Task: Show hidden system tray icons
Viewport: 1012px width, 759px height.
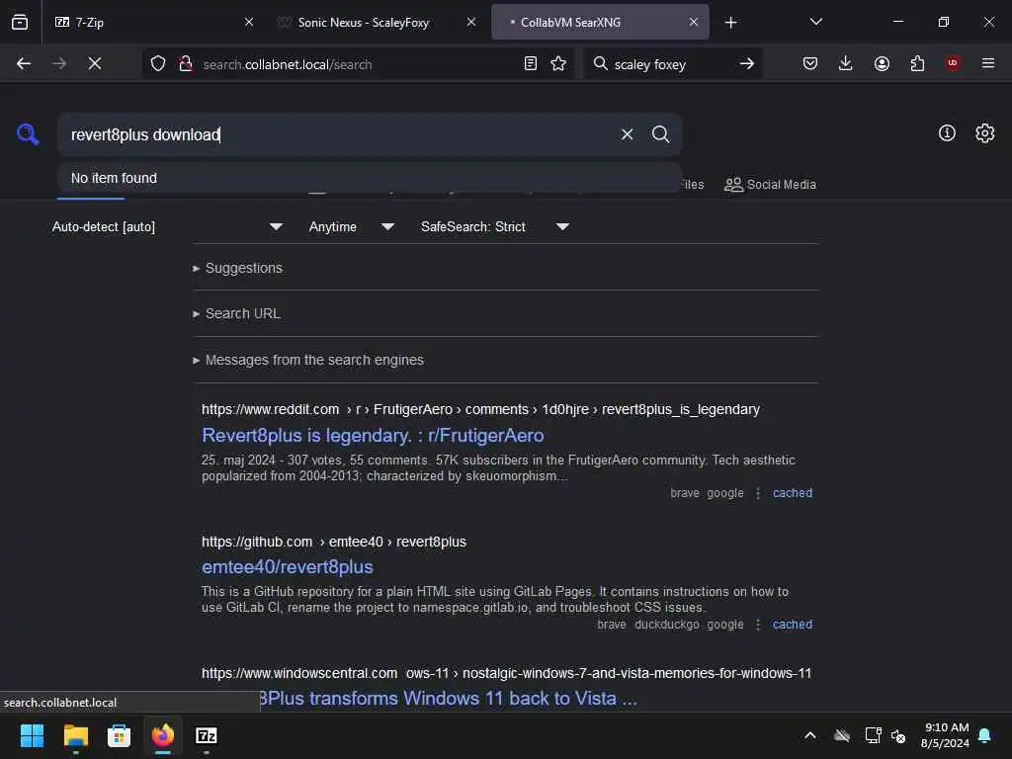Action: pyautogui.click(x=810, y=735)
